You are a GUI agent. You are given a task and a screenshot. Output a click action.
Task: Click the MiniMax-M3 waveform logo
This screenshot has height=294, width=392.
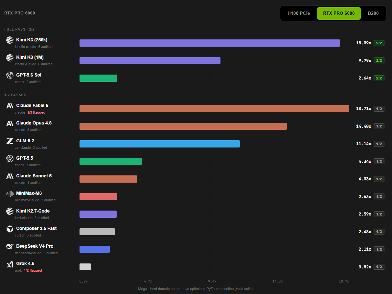point(10,193)
